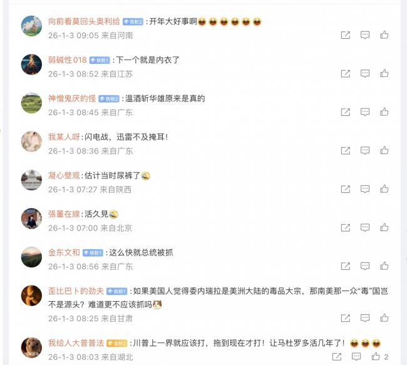The height and width of the screenshot is (365, 407).
Task: Click avatar of 凝心壁观
Action: point(31,180)
